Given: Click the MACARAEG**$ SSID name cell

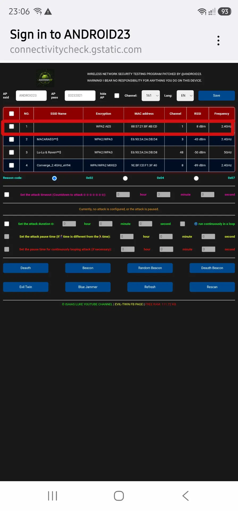Looking at the screenshot, I should [59, 139].
